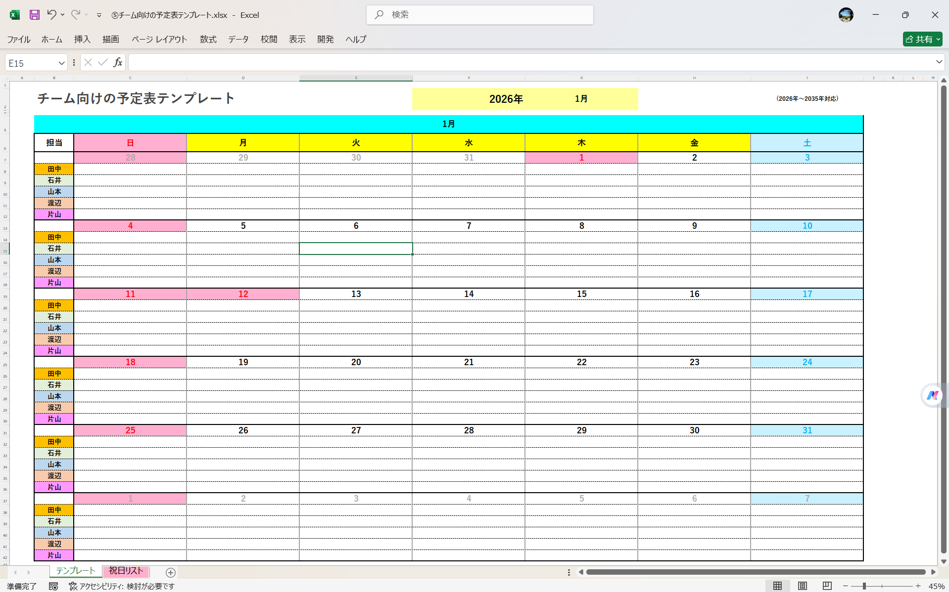The image size is (949, 592).
Task: Switch to Page Break Preview view
Action: coord(827,586)
